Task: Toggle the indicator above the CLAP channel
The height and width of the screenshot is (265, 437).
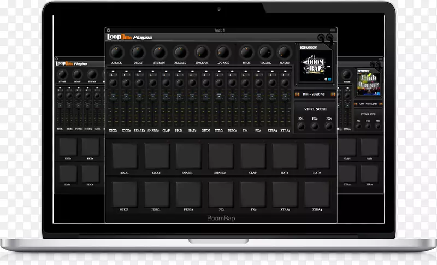Action: click(x=166, y=72)
